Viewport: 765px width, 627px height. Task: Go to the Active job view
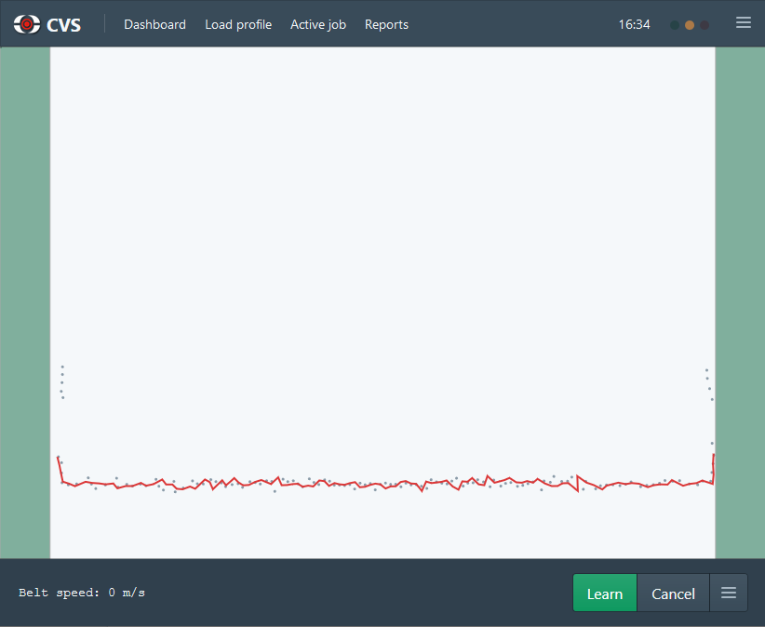click(x=318, y=24)
